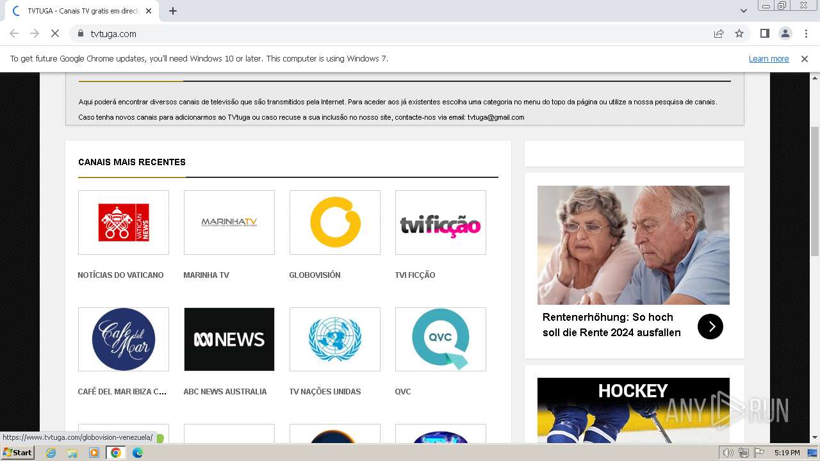Open a new tab with plus button

[x=173, y=11]
